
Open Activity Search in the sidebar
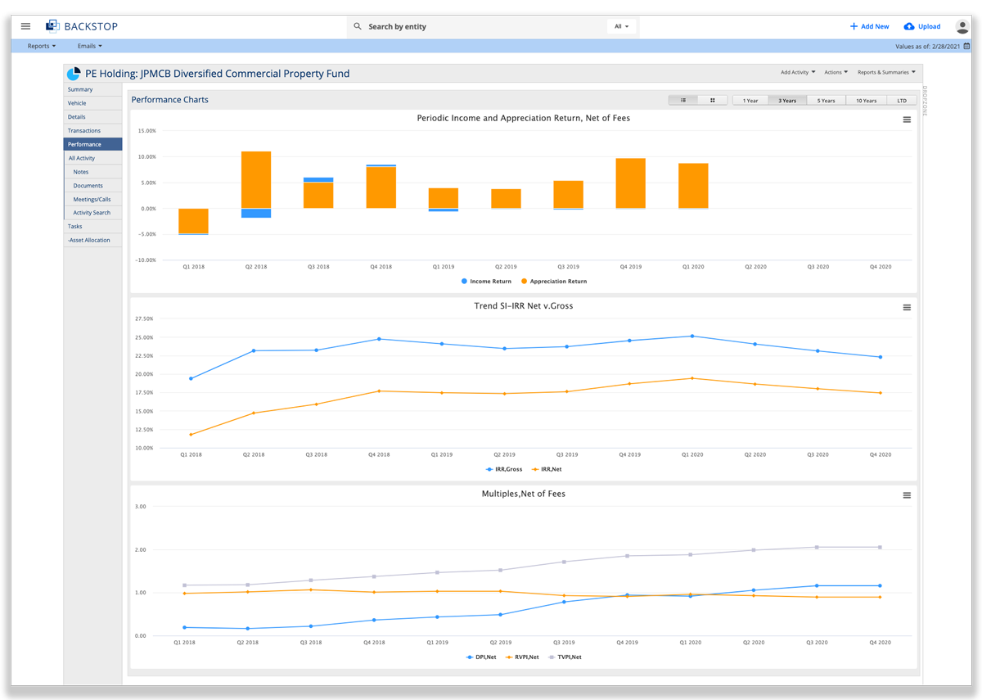click(x=92, y=213)
